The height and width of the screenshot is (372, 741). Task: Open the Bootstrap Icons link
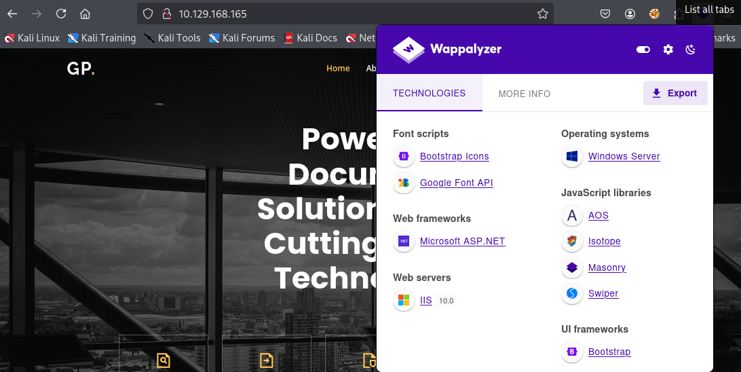[454, 156]
